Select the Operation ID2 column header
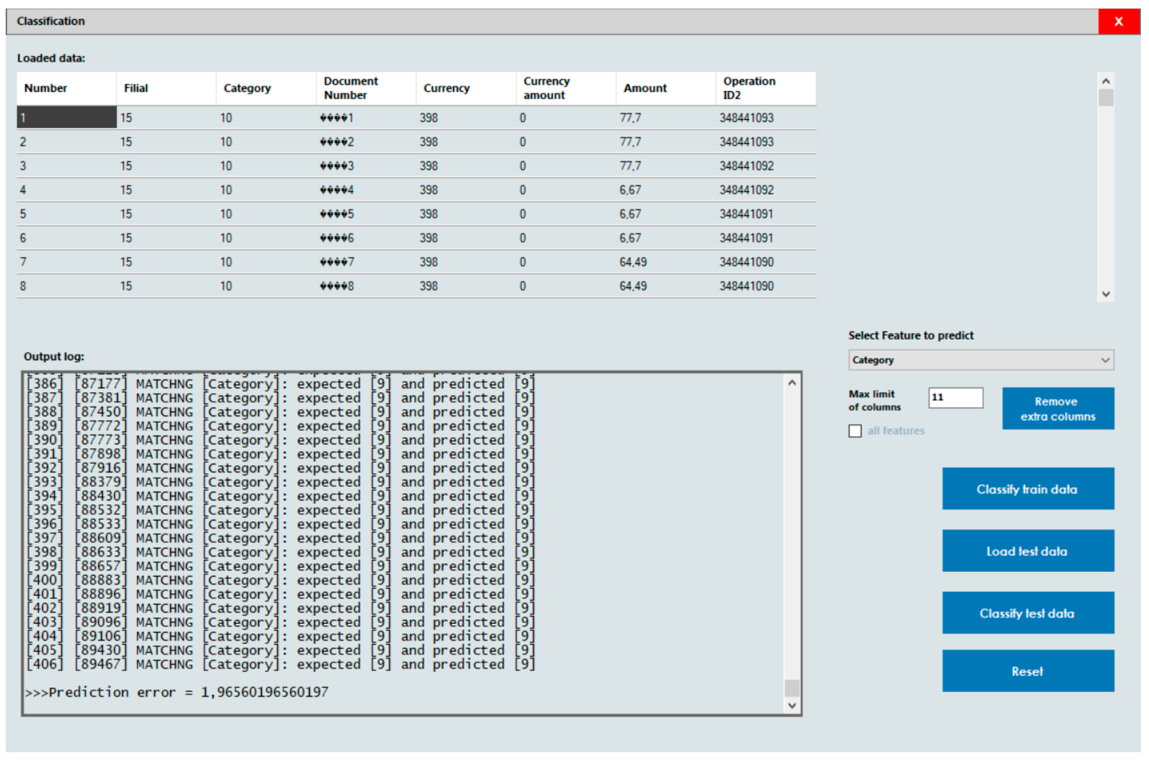The height and width of the screenshot is (762, 1149). click(749, 88)
